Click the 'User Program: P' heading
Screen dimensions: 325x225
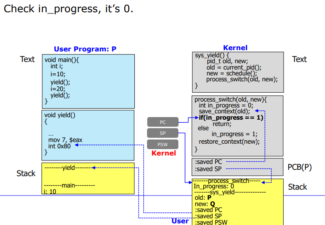point(85,49)
